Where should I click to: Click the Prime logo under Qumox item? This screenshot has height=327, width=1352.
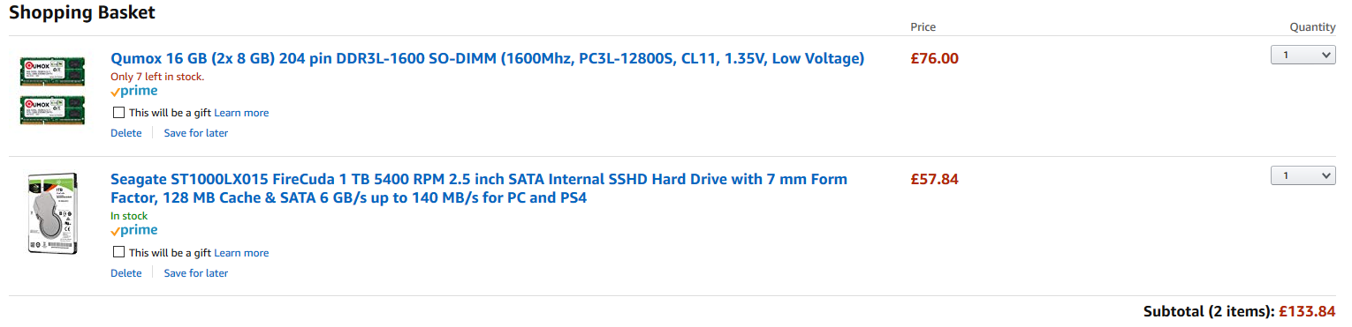pos(134,91)
